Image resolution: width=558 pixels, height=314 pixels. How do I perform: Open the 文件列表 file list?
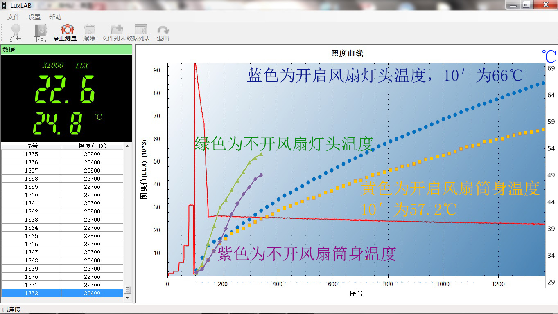114,33
